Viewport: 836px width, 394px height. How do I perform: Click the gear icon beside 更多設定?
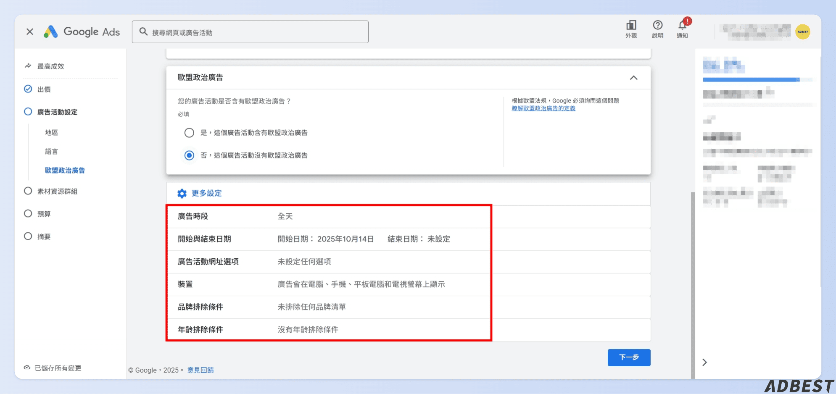click(182, 193)
